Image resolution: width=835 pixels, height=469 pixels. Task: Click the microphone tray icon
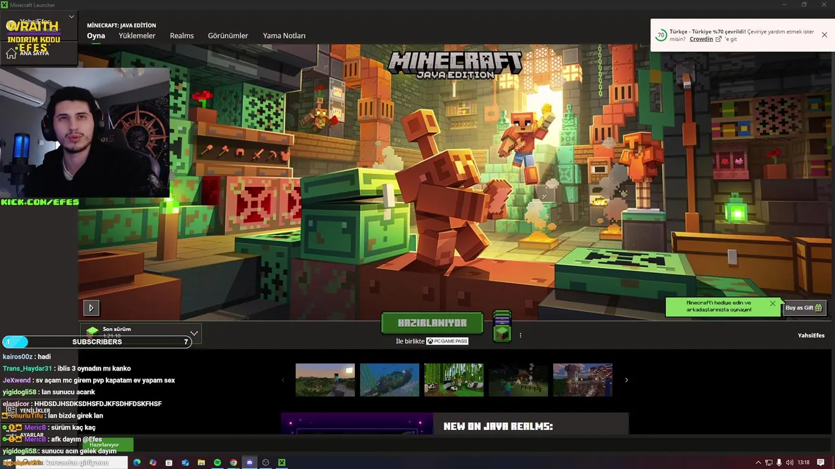click(x=779, y=462)
